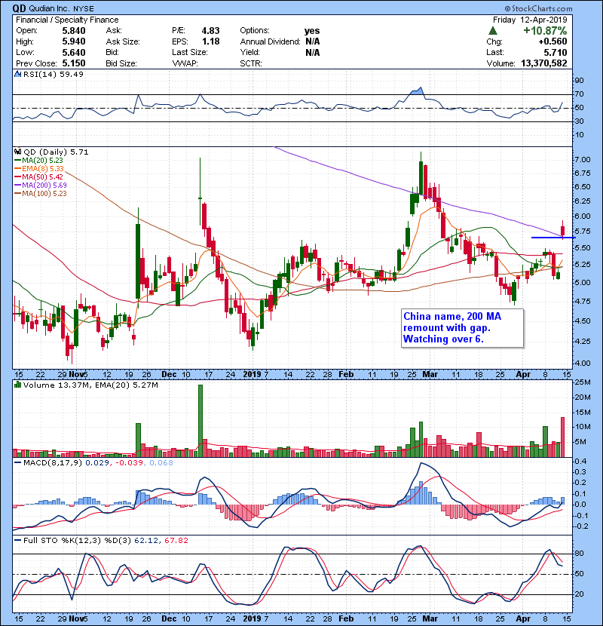Click the MA(200) 5.69 legend entry

coord(41,186)
